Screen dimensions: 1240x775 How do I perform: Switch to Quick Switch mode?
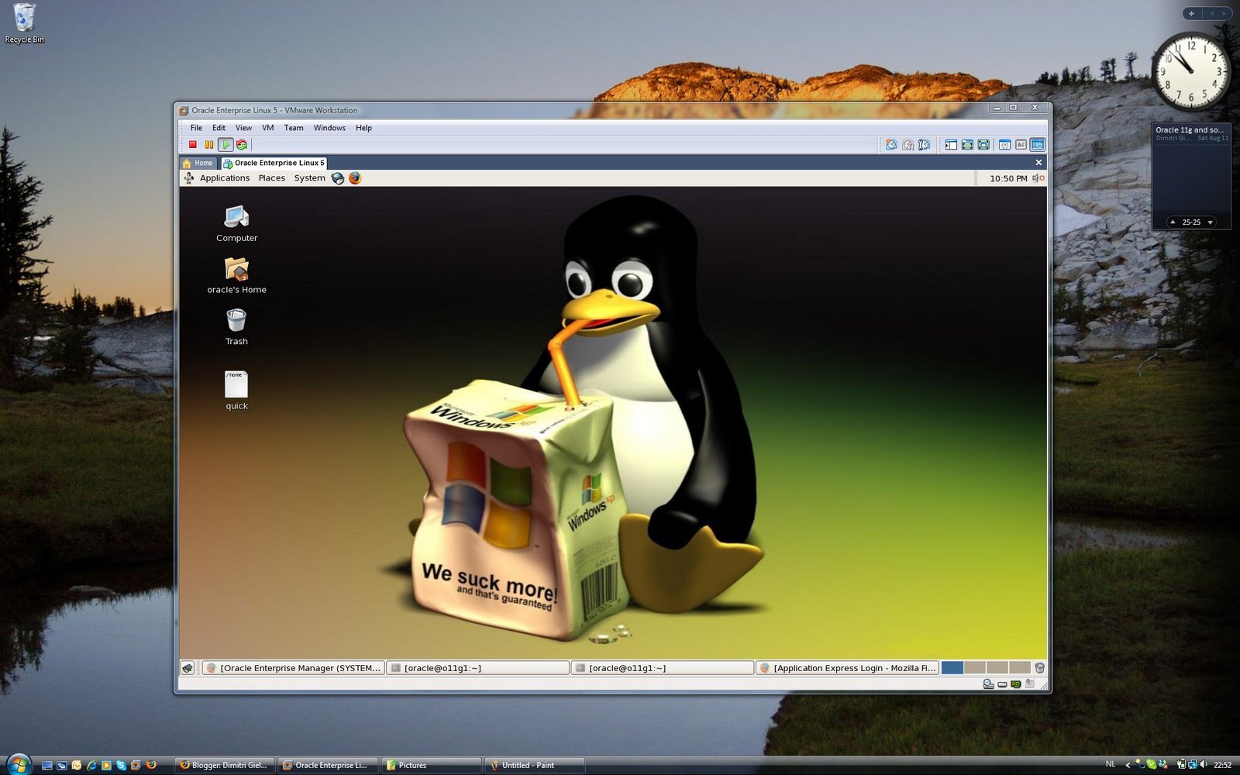[967, 145]
